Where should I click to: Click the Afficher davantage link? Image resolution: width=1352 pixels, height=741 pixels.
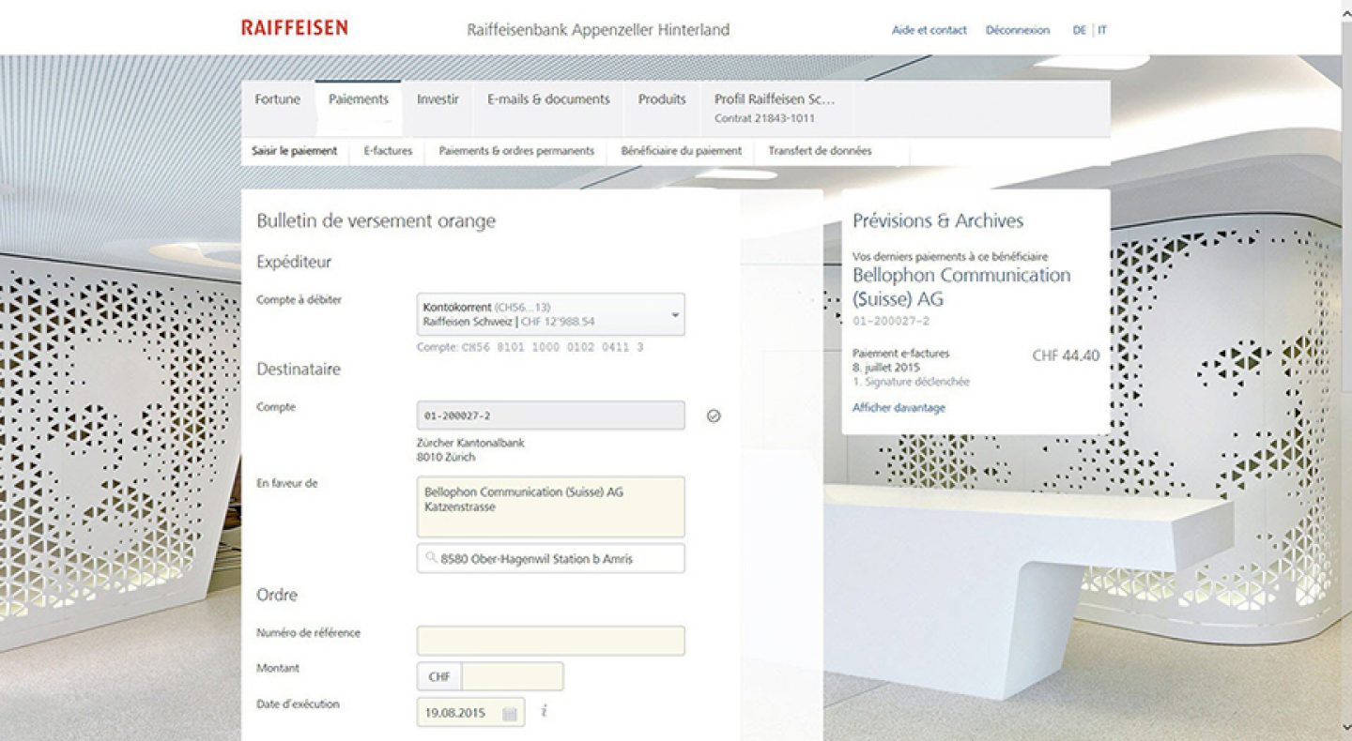(899, 408)
